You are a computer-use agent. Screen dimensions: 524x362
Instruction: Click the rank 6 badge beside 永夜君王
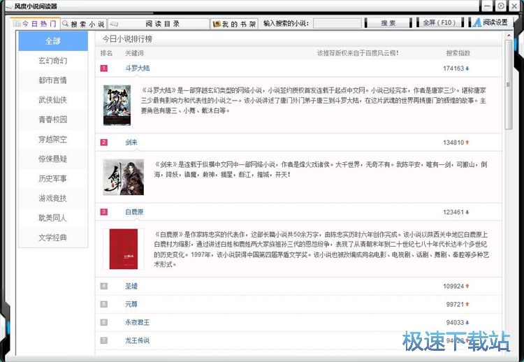[104, 323]
